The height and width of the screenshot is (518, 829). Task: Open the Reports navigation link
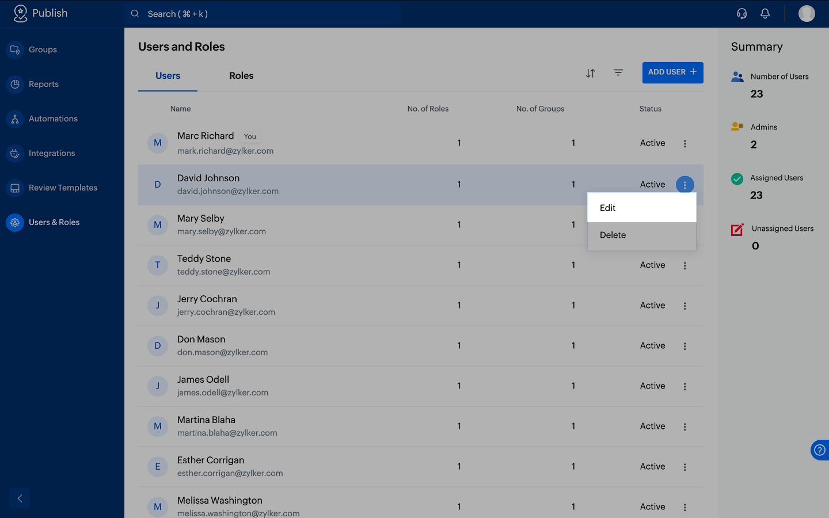(44, 84)
